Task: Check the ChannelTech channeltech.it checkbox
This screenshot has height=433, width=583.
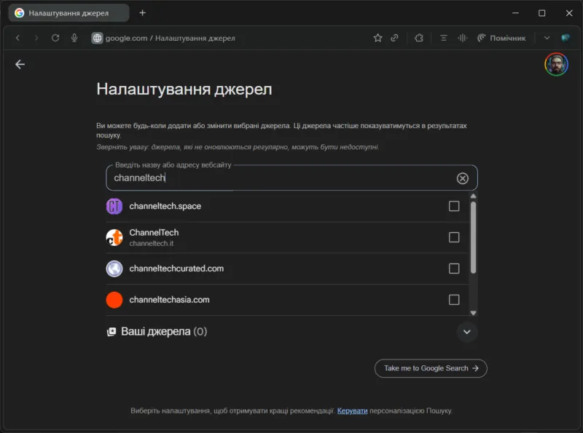Action: coord(454,237)
